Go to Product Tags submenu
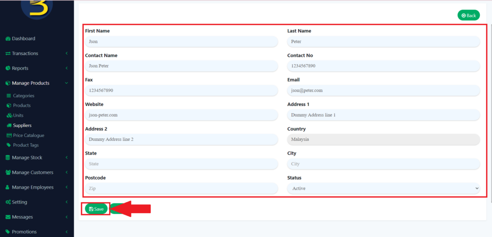Image resolution: width=492 pixels, height=237 pixels. [x=25, y=145]
